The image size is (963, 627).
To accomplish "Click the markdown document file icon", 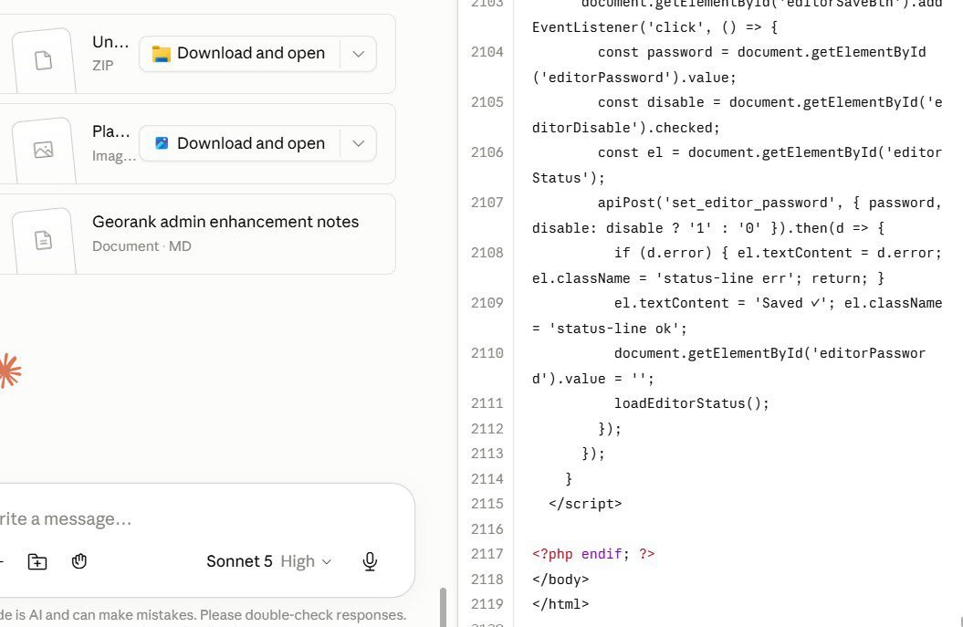I will tap(43, 240).
